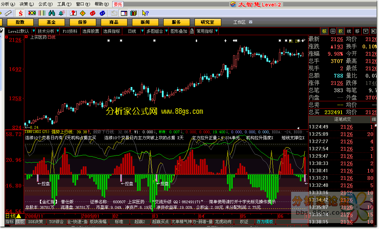Image resolution: width=379 pixels, height=229 pixels.
Task: Click the alarm bell alert icon
Action: tap(61, 13)
